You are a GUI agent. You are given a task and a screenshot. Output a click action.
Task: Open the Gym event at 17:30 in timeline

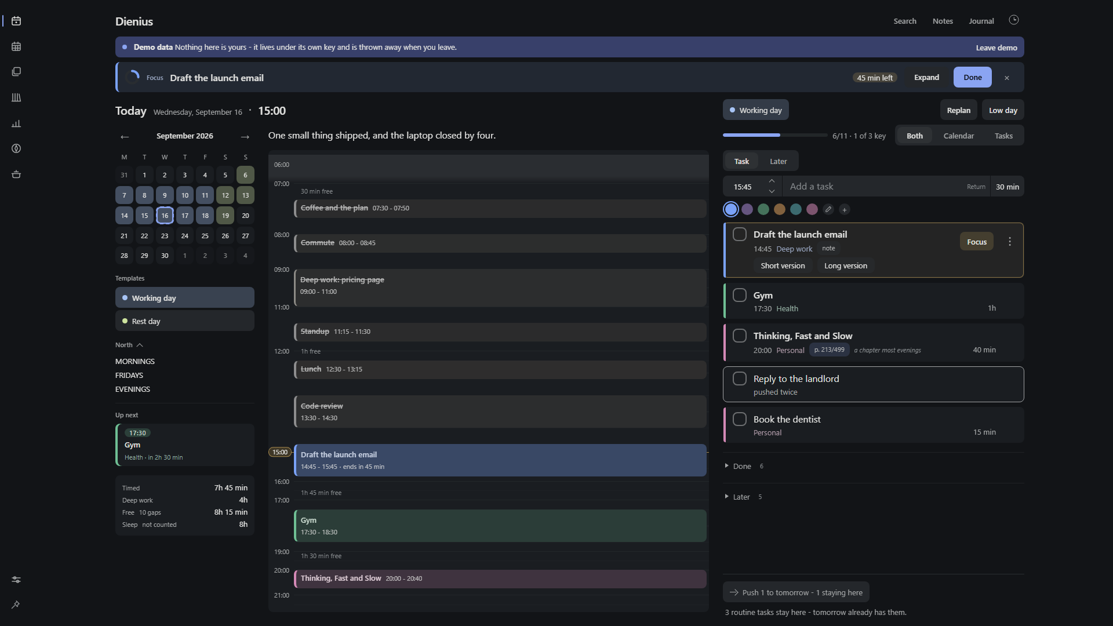coord(500,526)
